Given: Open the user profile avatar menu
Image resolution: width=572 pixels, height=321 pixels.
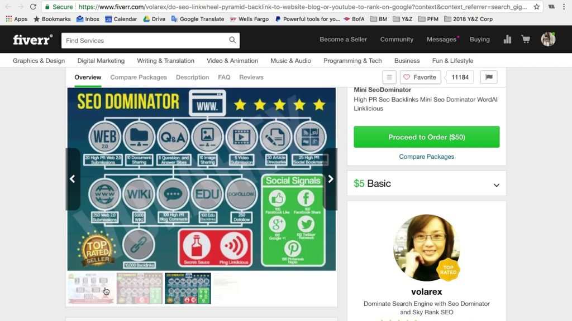Looking at the screenshot, I should click(548, 39).
